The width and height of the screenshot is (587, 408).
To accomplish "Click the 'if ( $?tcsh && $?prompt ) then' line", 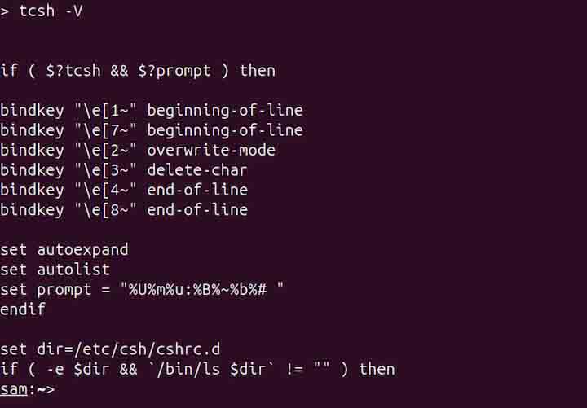I will 138,71.
